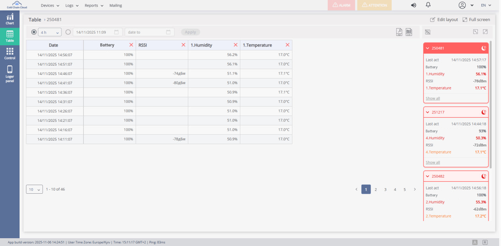This screenshot has height=246, width=501.
Task: Collapse the 251217 device card
Action: [428, 112]
